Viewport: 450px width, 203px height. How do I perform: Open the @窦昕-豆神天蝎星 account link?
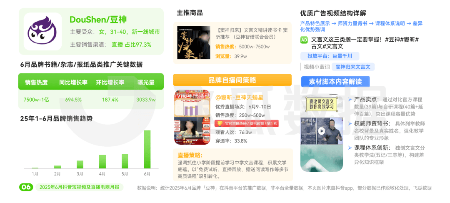(239, 98)
